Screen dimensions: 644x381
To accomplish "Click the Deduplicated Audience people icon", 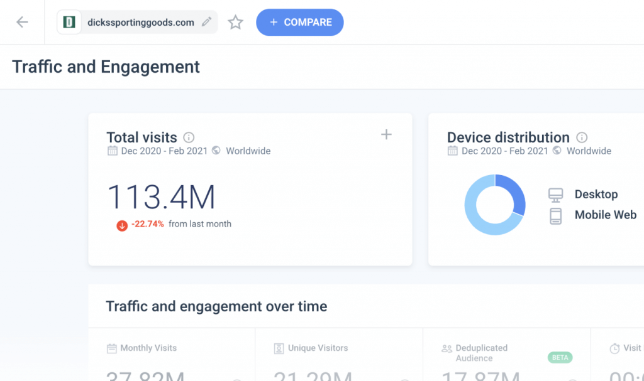I will pyautogui.click(x=448, y=348).
